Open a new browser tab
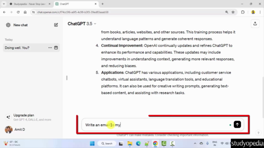Image resolution: width=264 pixels, height=148 pixels. click(x=103, y=4)
